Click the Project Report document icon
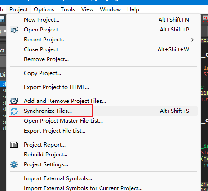The width and height of the screenshot is (208, 191). pos(14,145)
